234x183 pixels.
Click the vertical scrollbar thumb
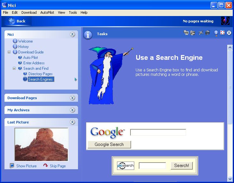coord(230,87)
